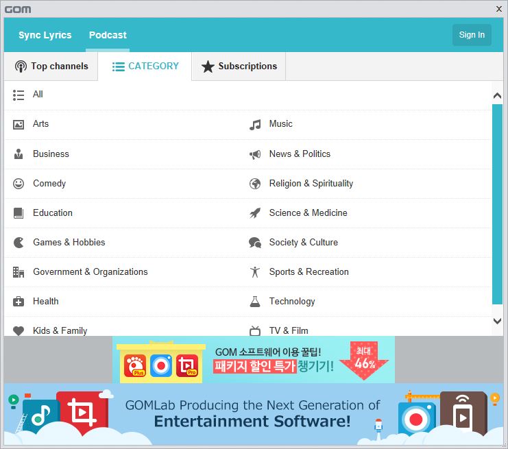Click the Health first-aid kit icon
The image size is (508, 449).
(x=19, y=302)
